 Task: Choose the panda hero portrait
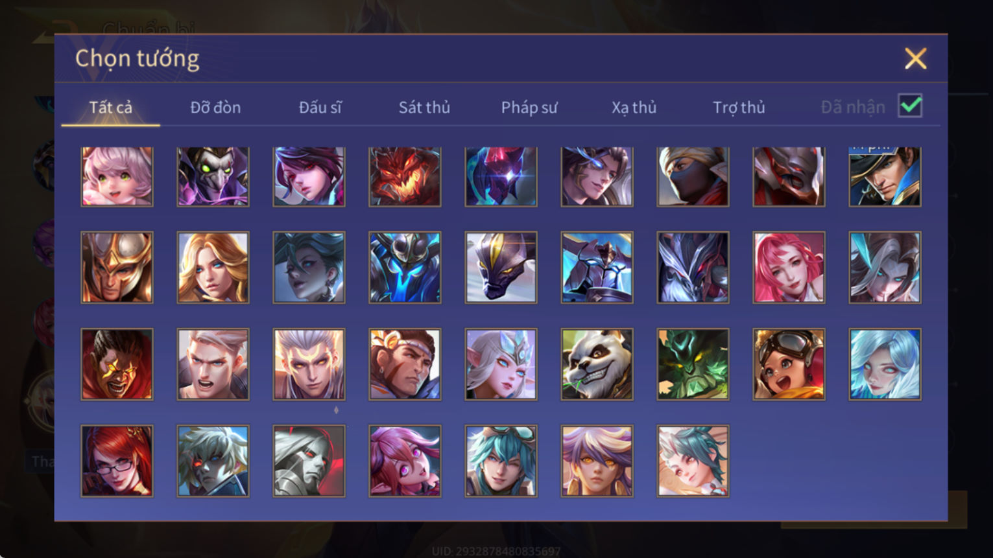click(597, 364)
